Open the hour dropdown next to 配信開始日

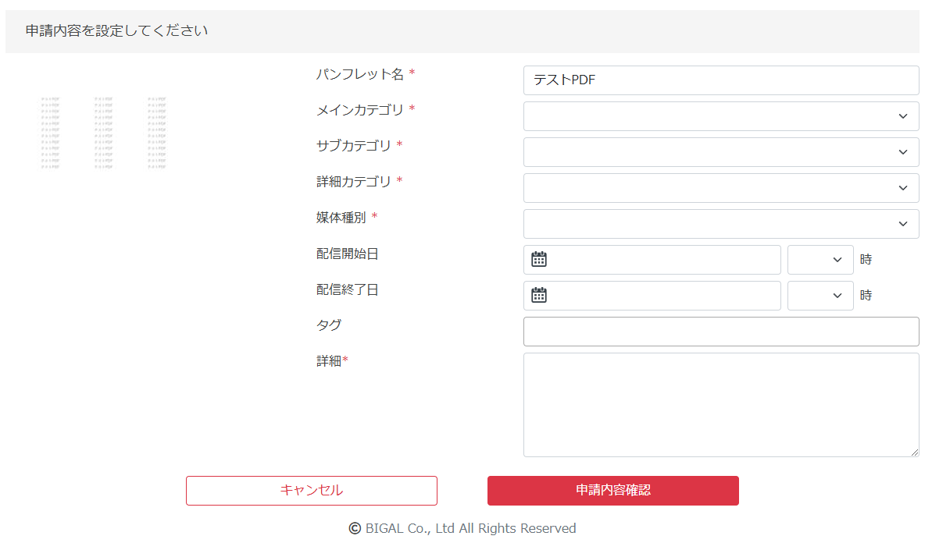tap(820, 259)
